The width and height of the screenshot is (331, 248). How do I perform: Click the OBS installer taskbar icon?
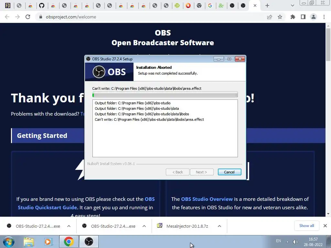pos(89,242)
